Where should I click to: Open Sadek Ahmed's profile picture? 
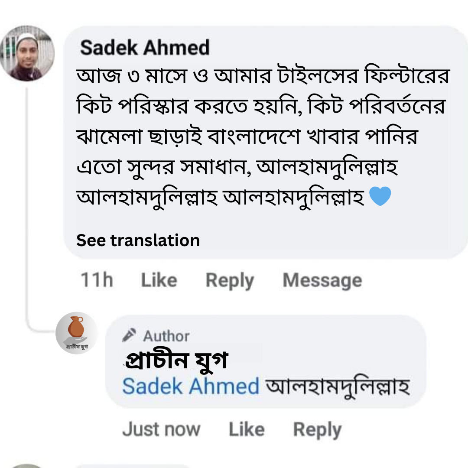tap(27, 53)
